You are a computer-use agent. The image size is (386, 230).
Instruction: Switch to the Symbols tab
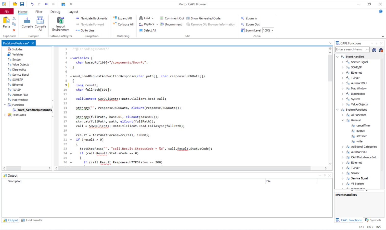click(x=373, y=220)
